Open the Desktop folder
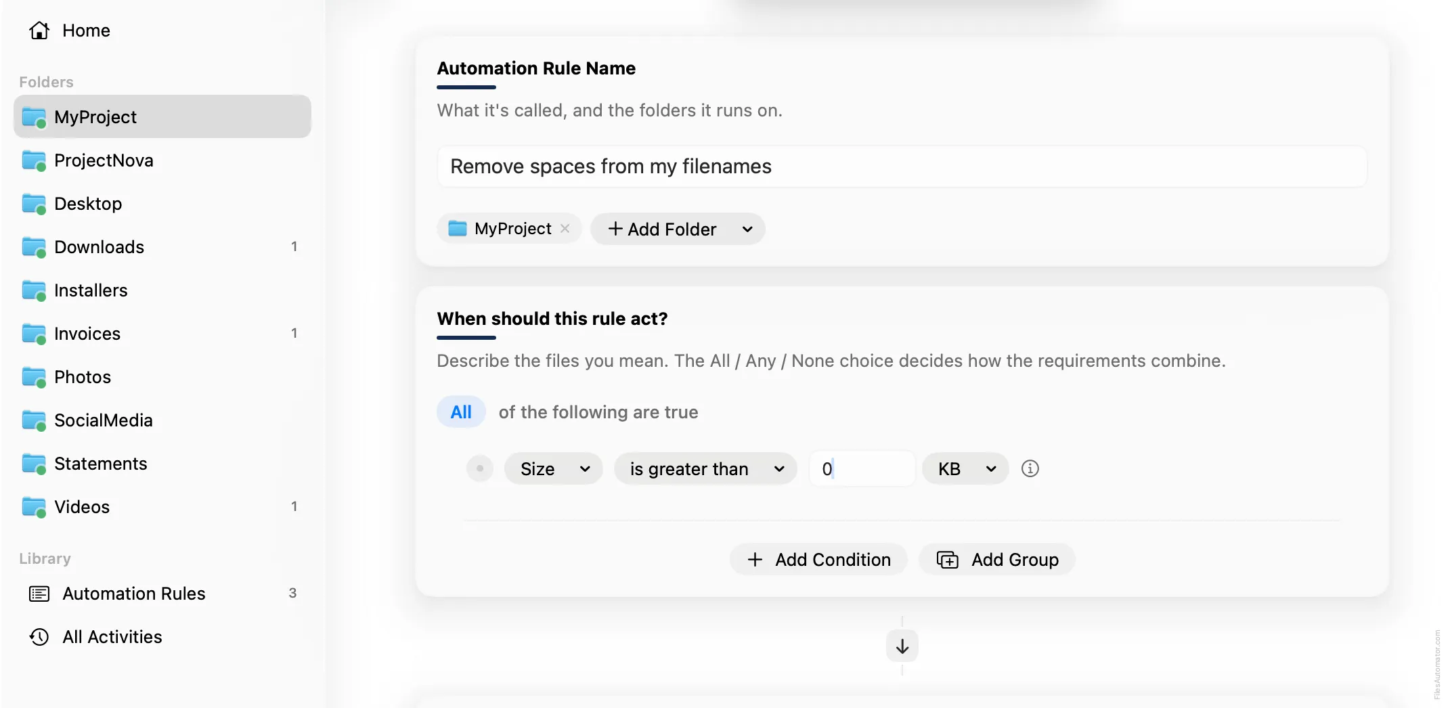Screen dimensions: 1450x708 162,204
